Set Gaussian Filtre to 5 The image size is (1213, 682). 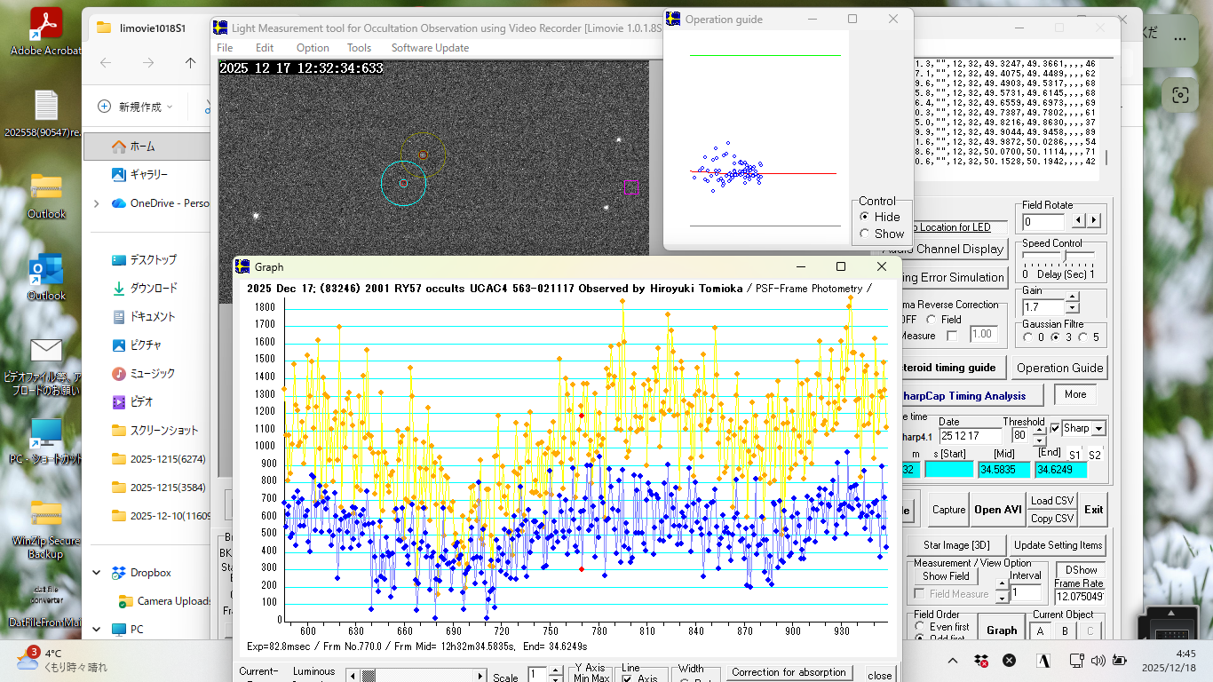click(1084, 337)
